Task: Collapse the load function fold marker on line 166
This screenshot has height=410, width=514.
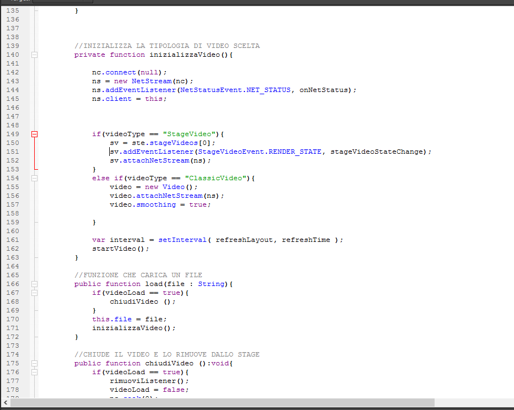Action: (34, 284)
